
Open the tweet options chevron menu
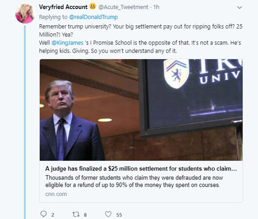pos(240,7)
